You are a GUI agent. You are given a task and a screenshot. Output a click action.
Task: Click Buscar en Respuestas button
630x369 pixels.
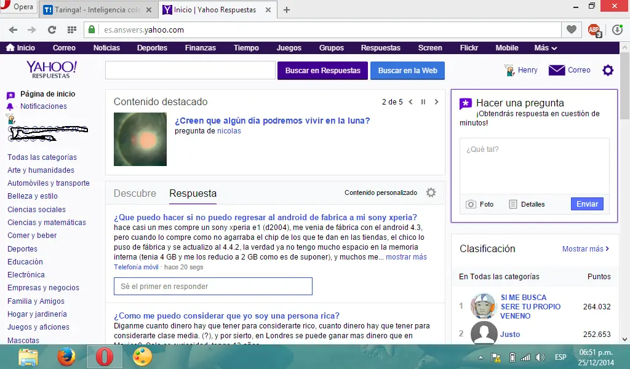(x=322, y=71)
